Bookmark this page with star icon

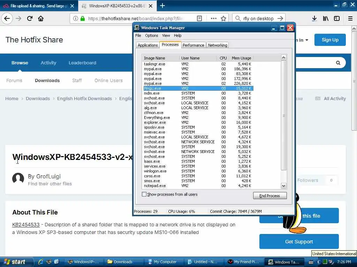pyautogui.click(x=223, y=18)
